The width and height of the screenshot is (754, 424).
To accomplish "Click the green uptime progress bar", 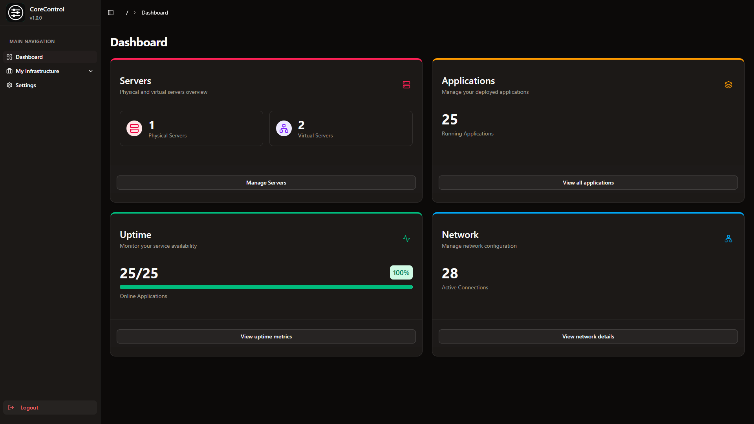I will coord(266,287).
